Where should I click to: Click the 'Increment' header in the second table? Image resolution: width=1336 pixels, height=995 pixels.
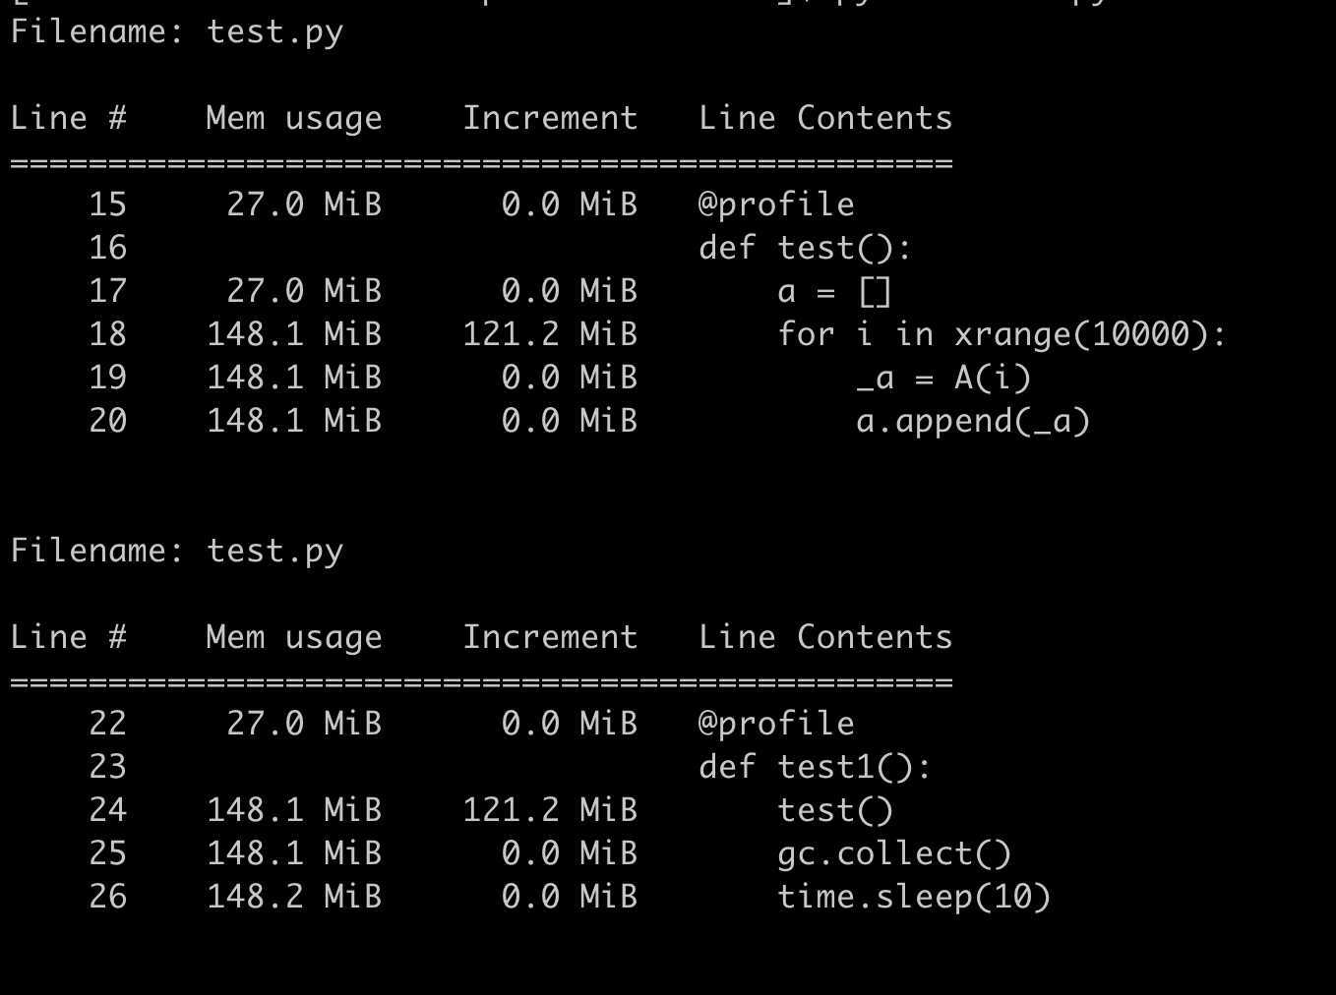coord(550,637)
